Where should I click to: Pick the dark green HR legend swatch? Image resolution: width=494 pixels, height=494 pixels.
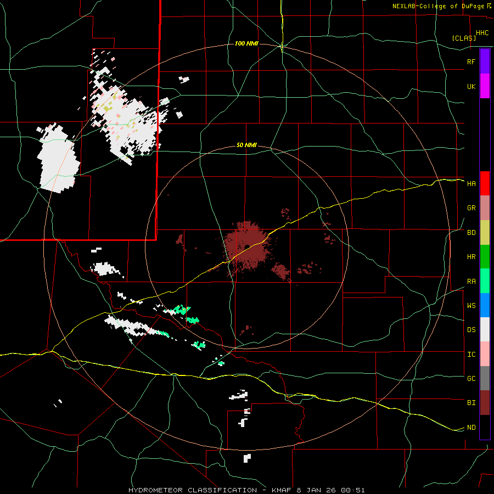(485, 257)
